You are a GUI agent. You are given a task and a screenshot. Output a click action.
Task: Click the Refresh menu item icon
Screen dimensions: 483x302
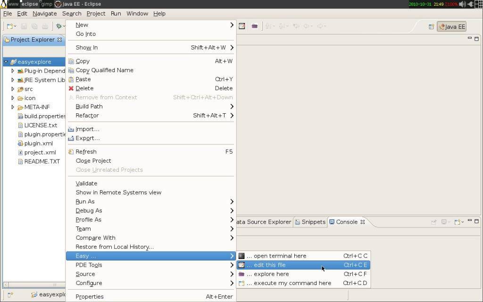tap(71, 151)
